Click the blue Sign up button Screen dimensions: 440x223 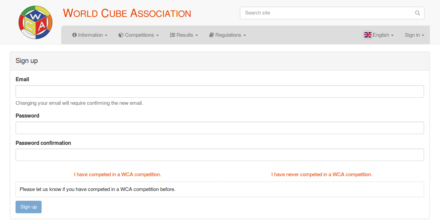coord(29,207)
